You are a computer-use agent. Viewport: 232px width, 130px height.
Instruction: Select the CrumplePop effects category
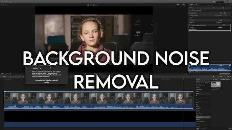coord(203,117)
